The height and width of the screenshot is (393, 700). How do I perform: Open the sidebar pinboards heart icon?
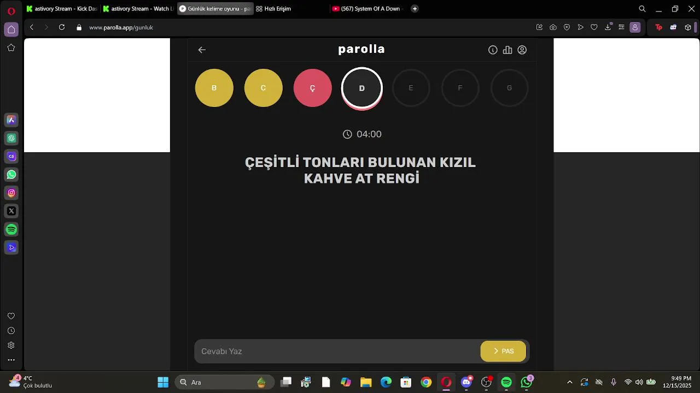coord(11,316)
